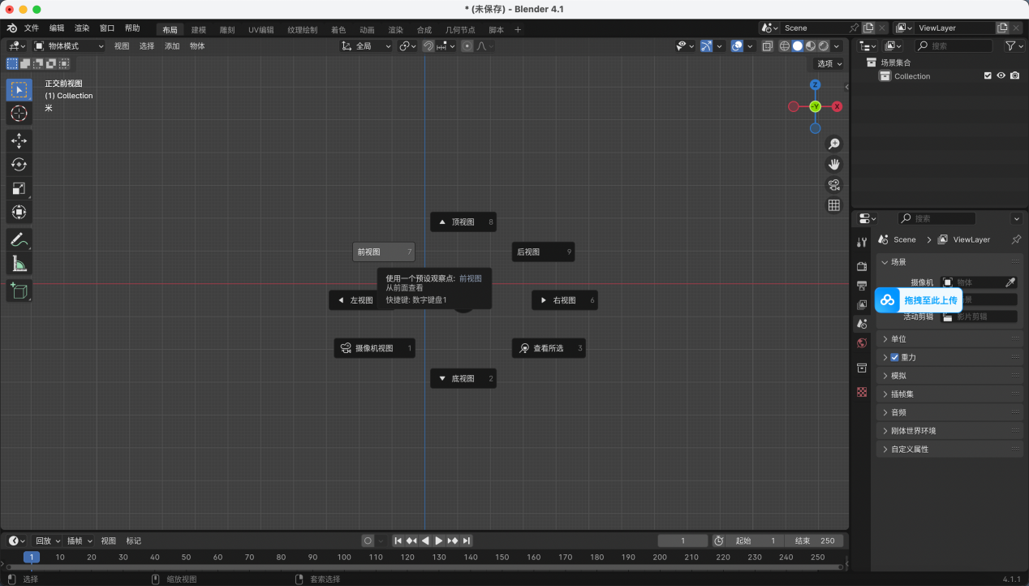Collapse the 场景 scene panel

[949, 262]
